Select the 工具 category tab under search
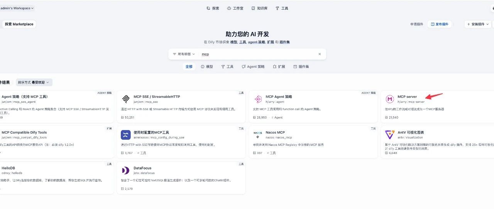The width and height of the screenshot is (494, 209). (x=227, y=67)
